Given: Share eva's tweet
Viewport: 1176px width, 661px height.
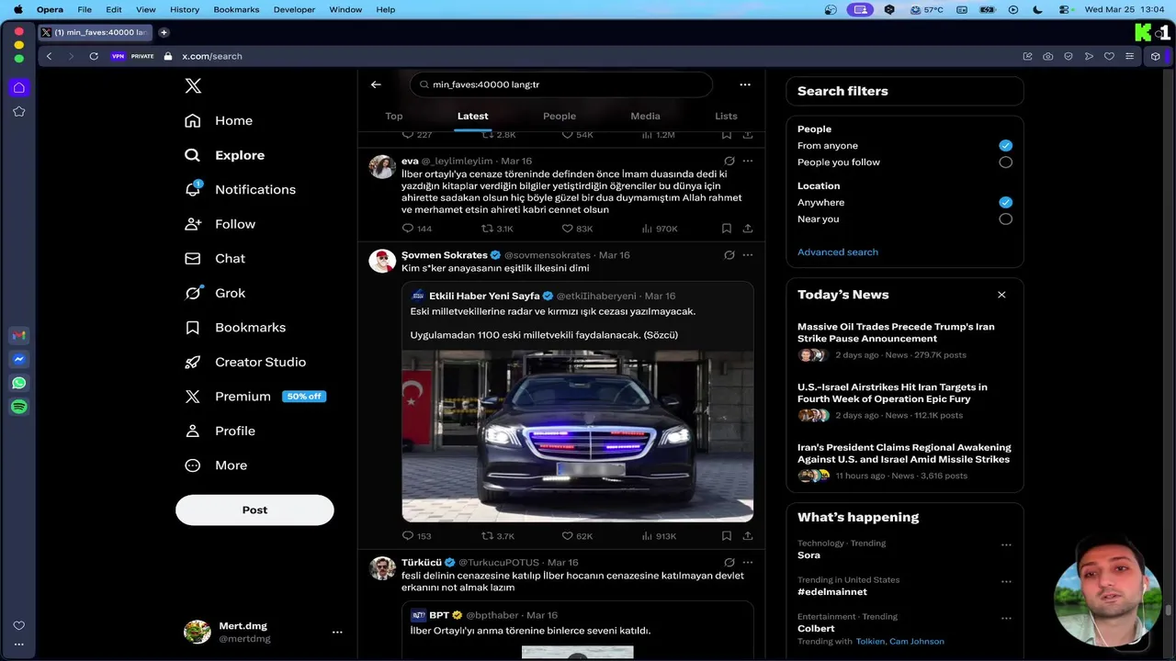Looking at the screenshot, I should click(x=748, y=229).
